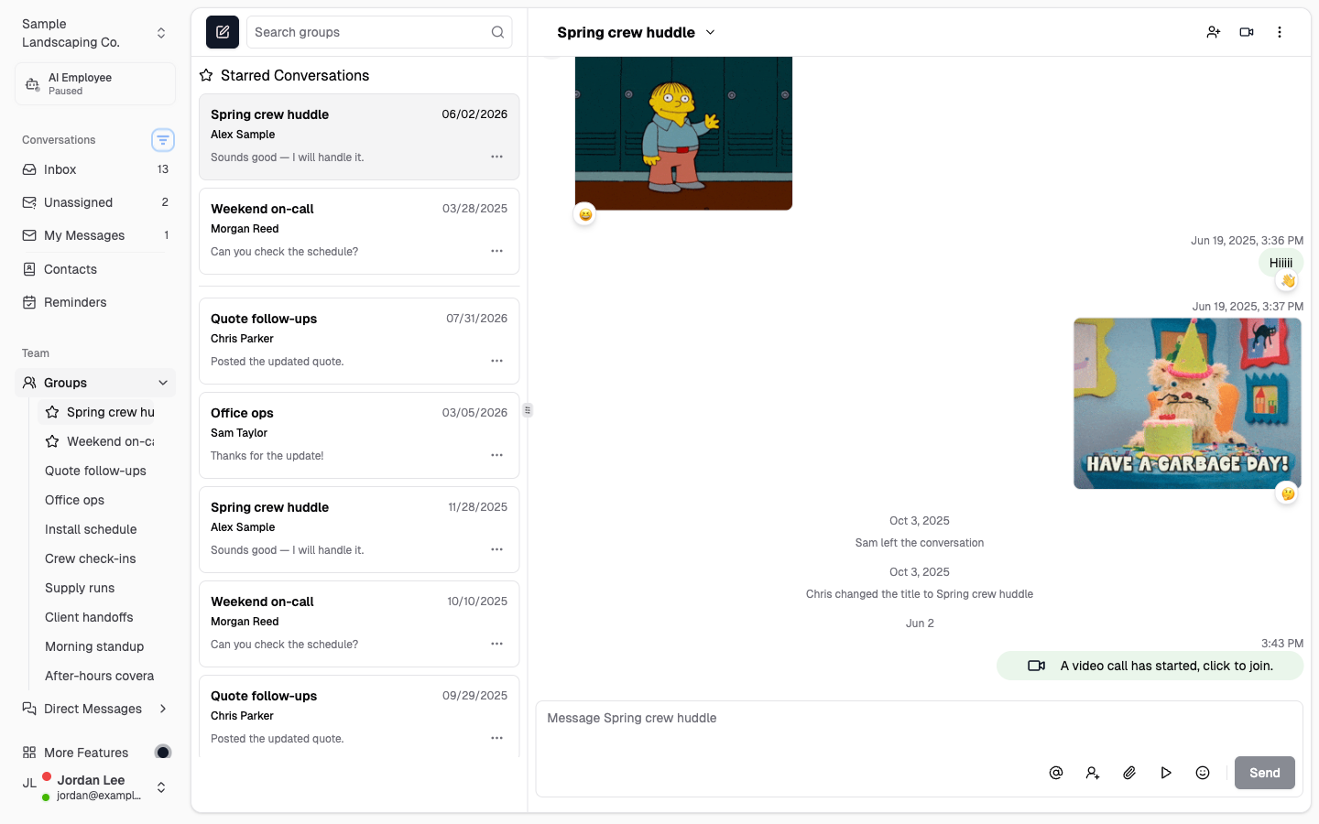Go to Unassigned conversations
The height and width of the screenshot is (824, 1319).
pos(95,202)
